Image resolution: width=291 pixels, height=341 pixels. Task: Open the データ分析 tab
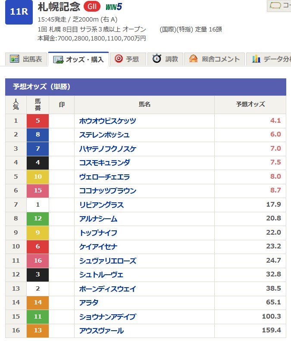coord(269,59)
